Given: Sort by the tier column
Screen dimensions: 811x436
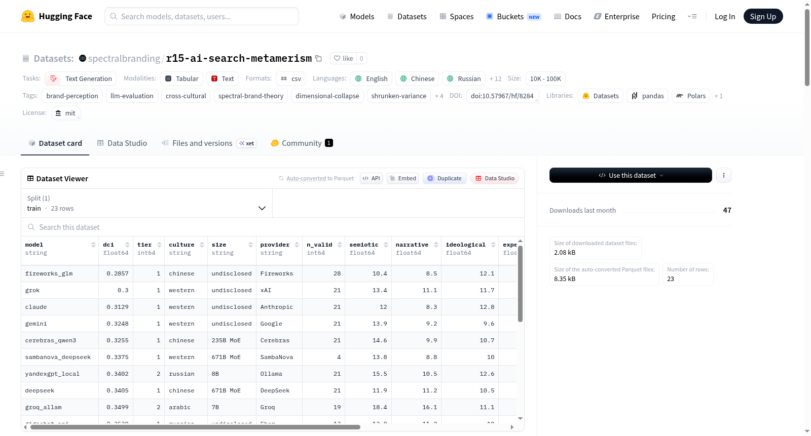Looking at the screenshot, I should [x=159, y=245].
